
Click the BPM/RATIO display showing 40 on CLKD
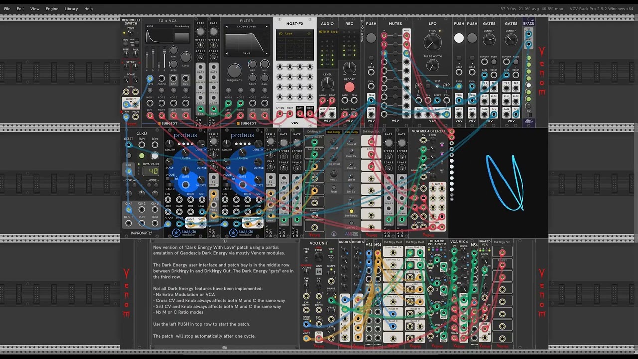point(151,171)
